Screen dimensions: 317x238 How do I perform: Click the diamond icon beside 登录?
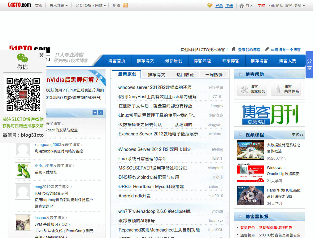[x=210, y=6]
